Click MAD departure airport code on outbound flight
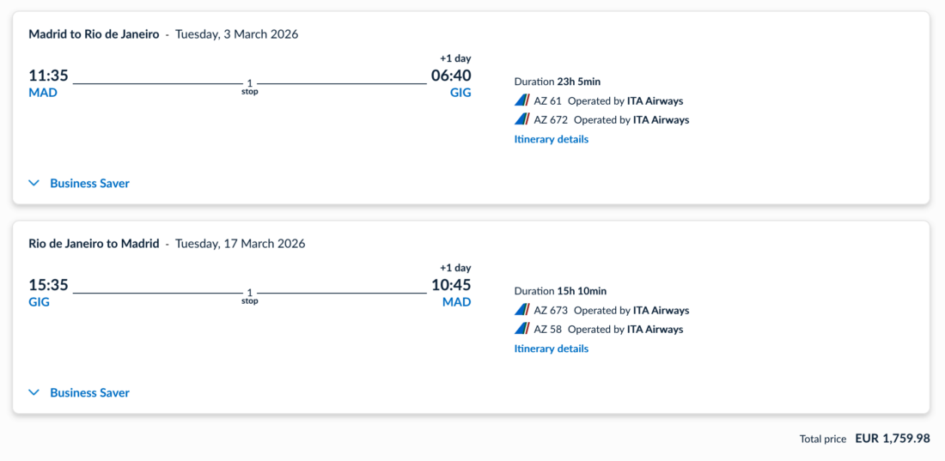The image size is (945, 461). [x=43, y=93]
